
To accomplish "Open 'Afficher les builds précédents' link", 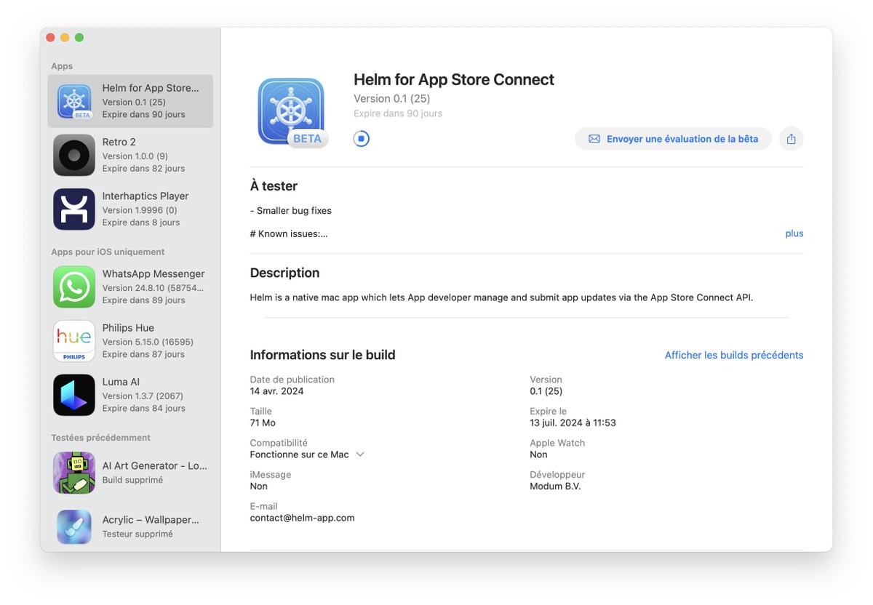I will point(734,356).
